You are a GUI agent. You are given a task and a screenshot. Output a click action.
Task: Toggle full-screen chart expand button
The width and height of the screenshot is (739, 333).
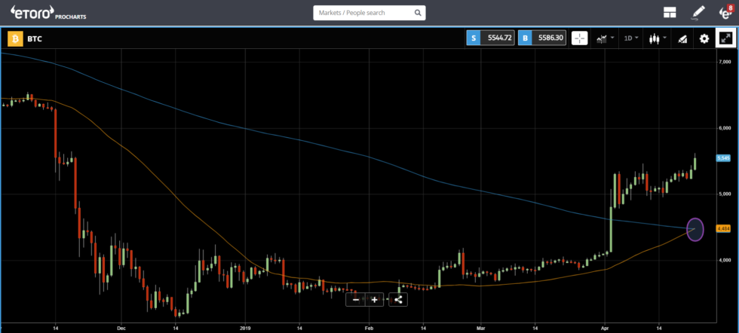pos(725,38)
